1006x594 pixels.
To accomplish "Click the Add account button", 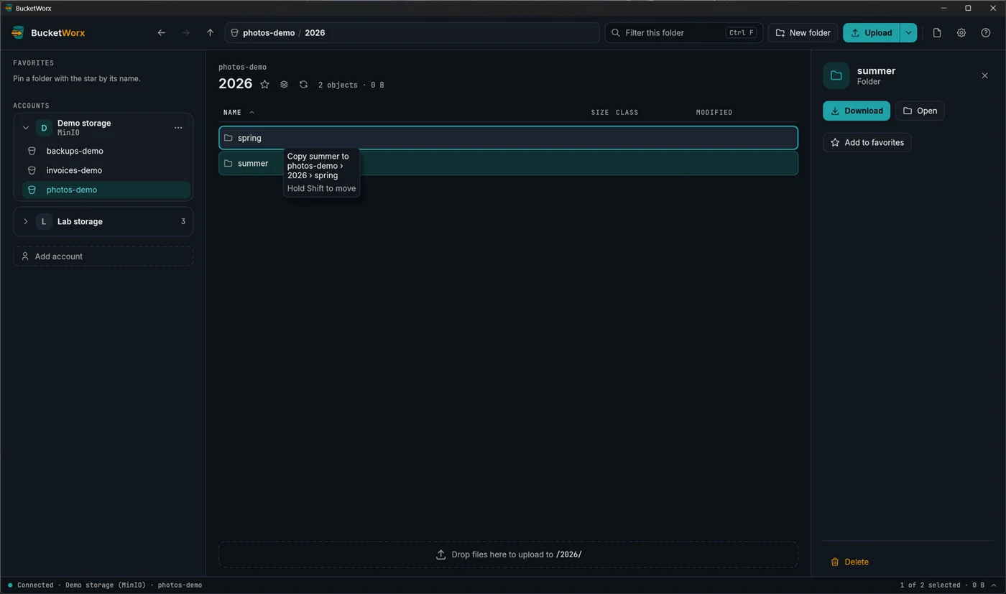I will pyautogui.click(x=103, y=256).
